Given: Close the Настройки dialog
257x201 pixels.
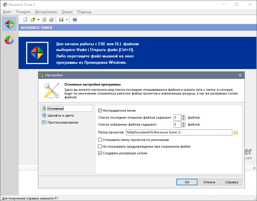Looking at the screenshot, I should tap(240, 75).
